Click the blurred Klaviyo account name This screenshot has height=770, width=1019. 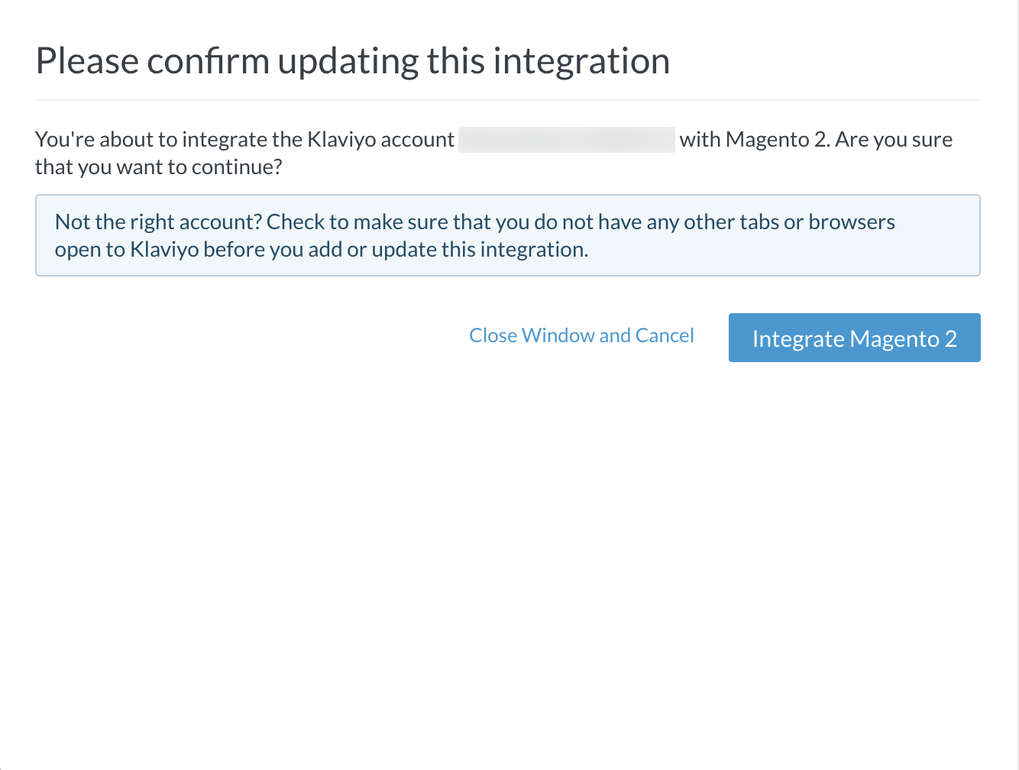pyautogui.click(x=566, y=140)
